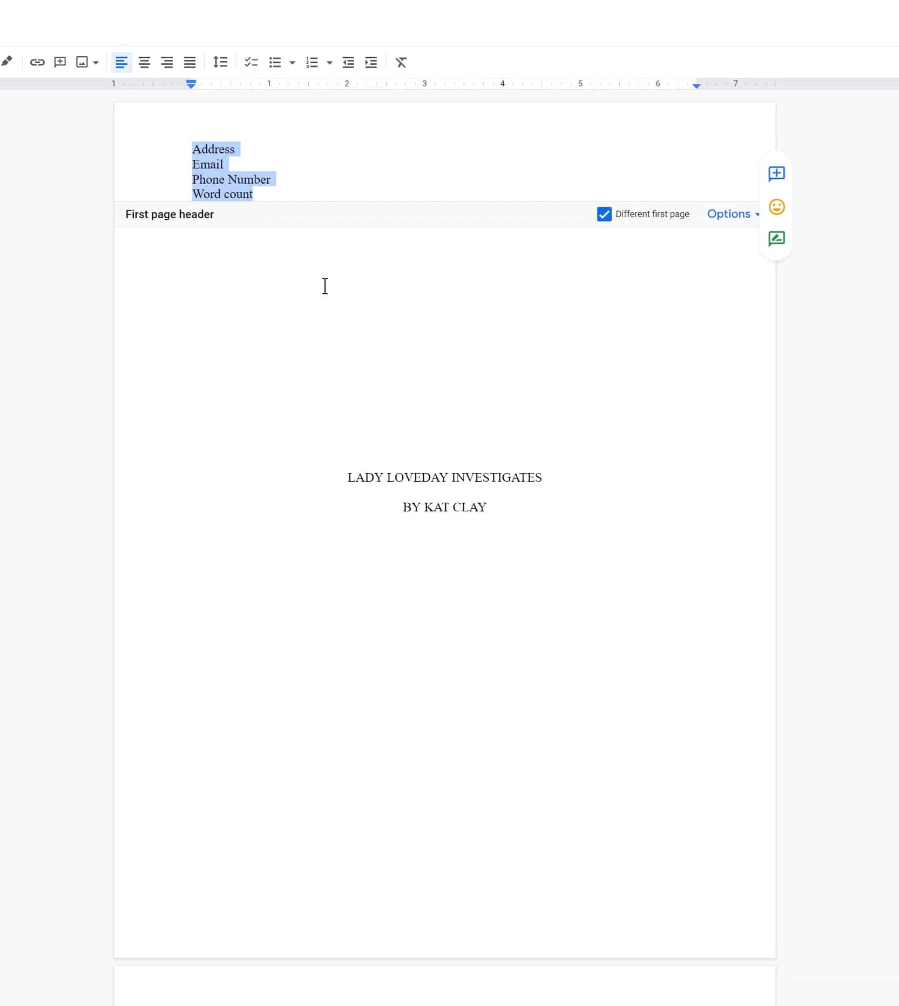This screenshot has width=899, height=1006.
Task: Click the 'First page header' label
Action: [x=170, y=214]
